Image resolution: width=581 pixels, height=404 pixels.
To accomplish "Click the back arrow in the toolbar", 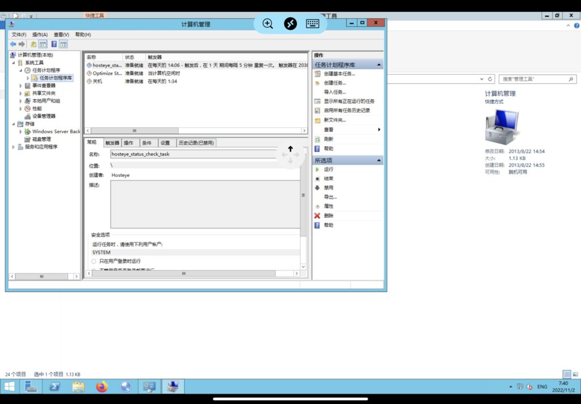I will coord(12,44).
